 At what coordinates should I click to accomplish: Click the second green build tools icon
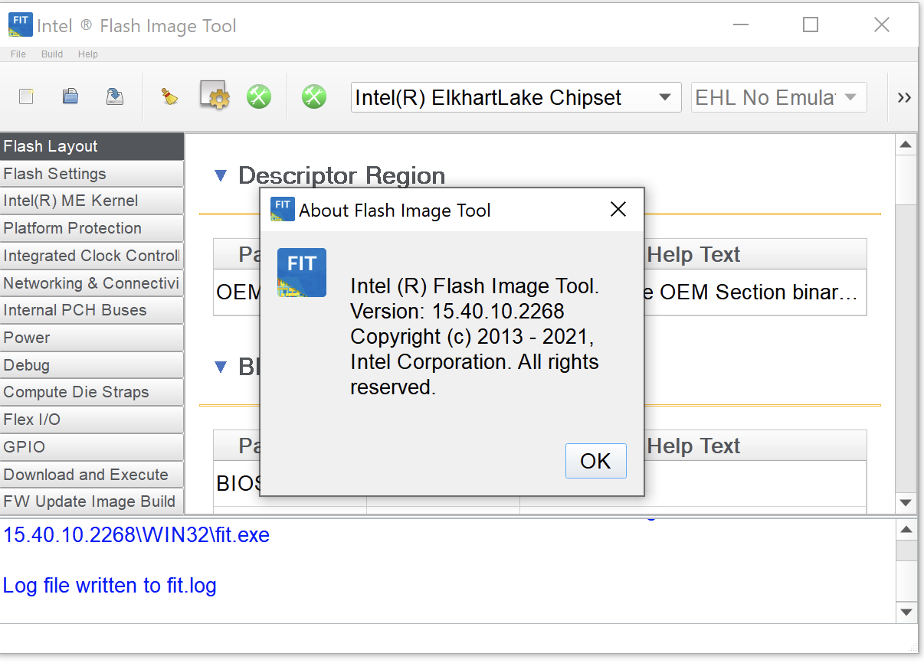point(314,96)
